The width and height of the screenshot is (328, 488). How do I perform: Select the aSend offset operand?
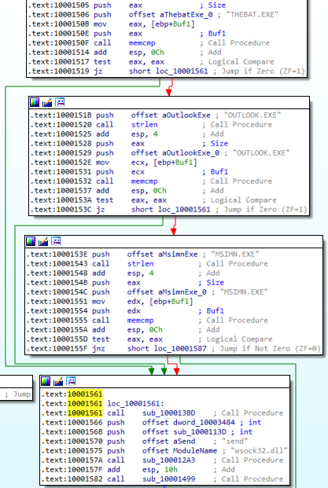(184, 442)
